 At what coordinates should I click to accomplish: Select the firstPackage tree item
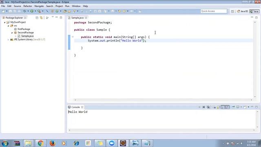point(24,29)
